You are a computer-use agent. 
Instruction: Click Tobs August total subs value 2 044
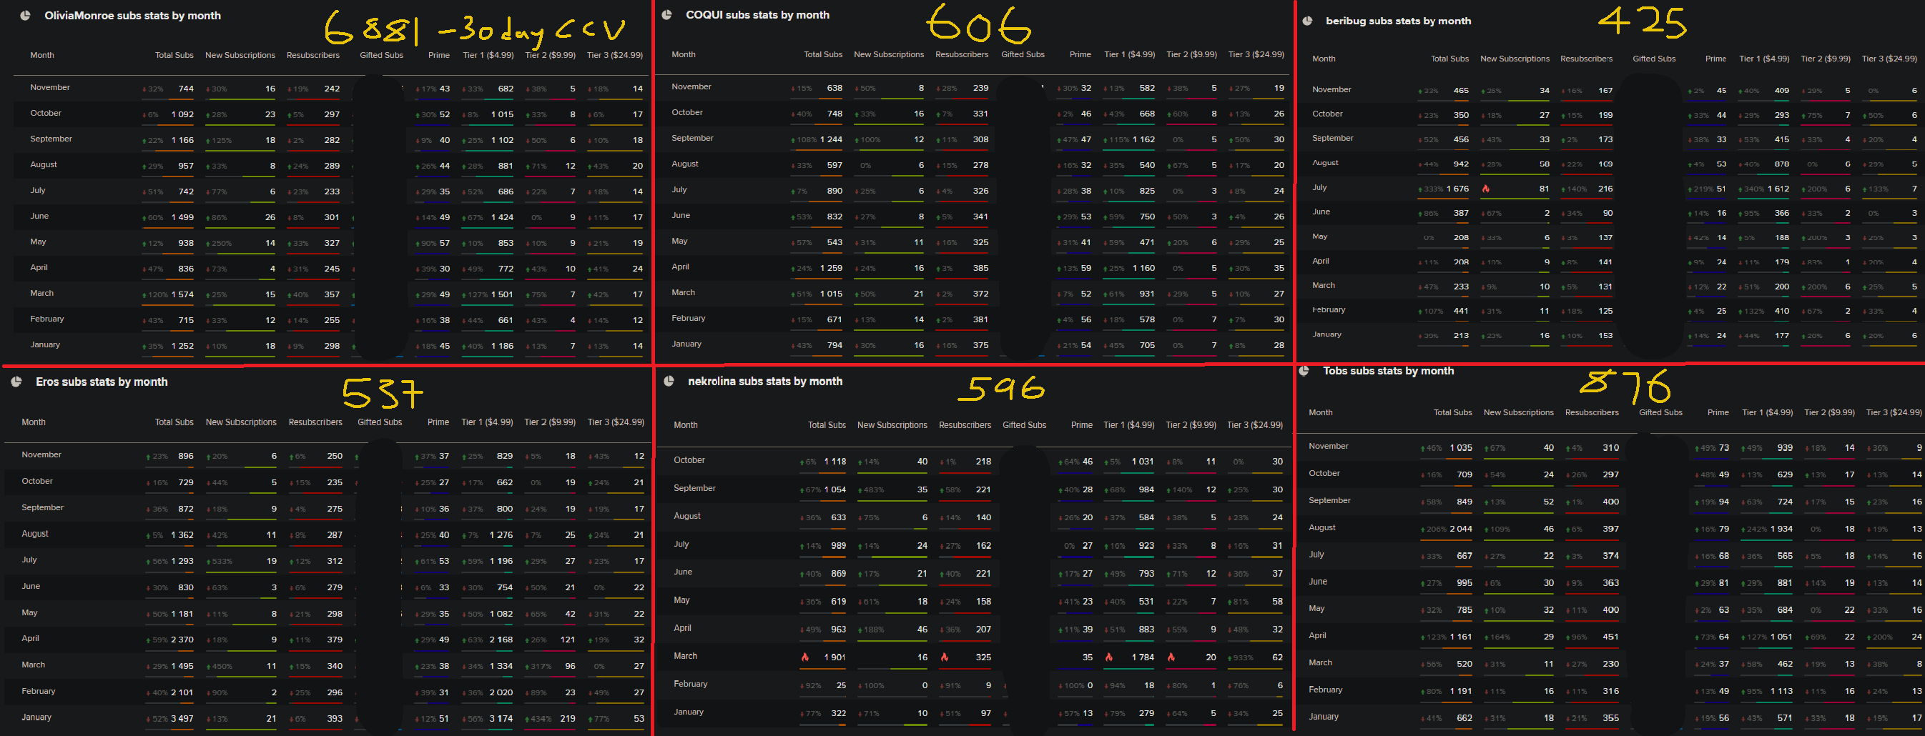pyautogui.click(x=1461, y=530)
